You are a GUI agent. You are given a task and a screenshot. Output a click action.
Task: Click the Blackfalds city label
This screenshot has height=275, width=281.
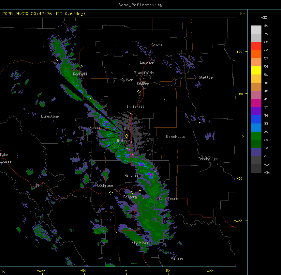pyautogui.click(x=144, y=73)
